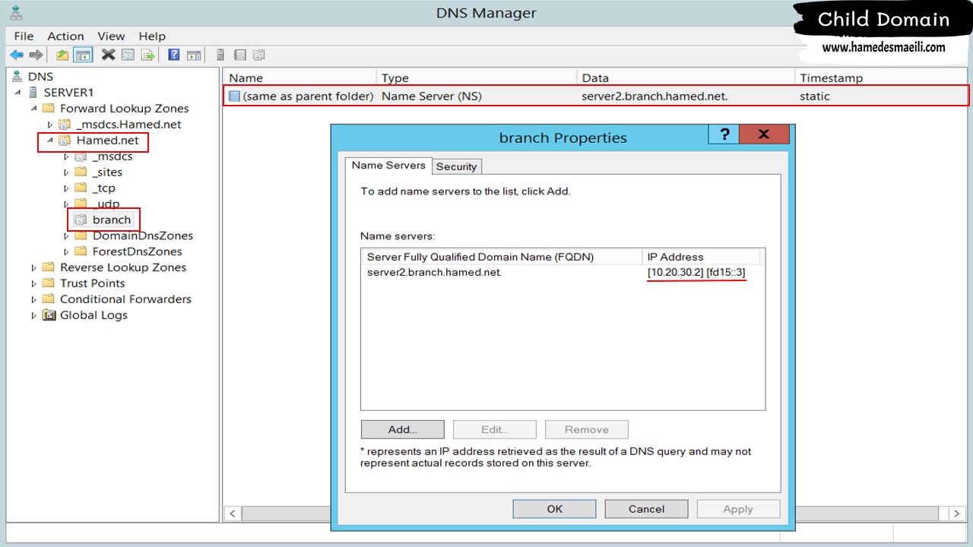Viewport: 973px width, 547px height.
Task: Expand the Conditional Forwarders arrow
Action: pyautogui.click(x=33, y=299)
